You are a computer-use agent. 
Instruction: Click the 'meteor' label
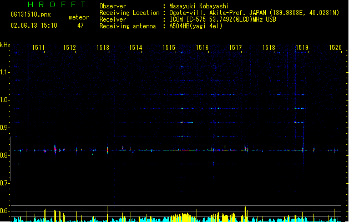click(x=79, y=17)
